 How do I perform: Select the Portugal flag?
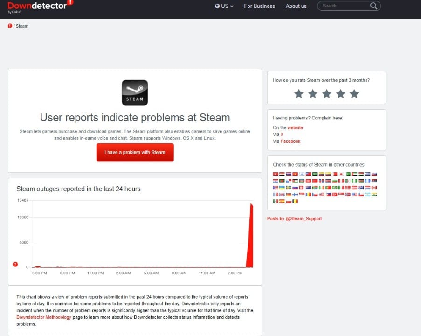328,188
